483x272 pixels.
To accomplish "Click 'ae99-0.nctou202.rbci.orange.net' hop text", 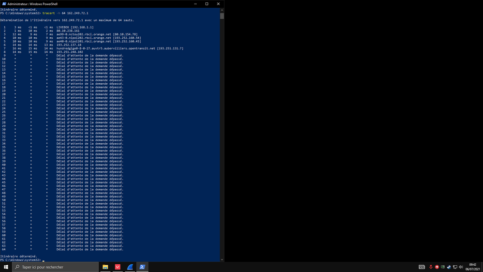I will 84,34.
